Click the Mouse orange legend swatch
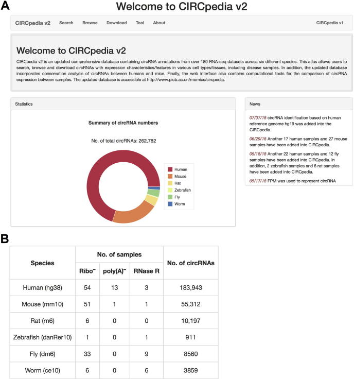The image size is (354, 379). (170, 176)
